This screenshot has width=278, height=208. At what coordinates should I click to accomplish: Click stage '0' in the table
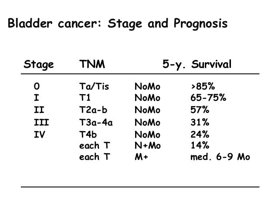(37, 86)
